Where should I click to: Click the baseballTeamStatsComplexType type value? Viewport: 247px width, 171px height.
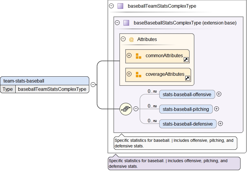[52, 89]
